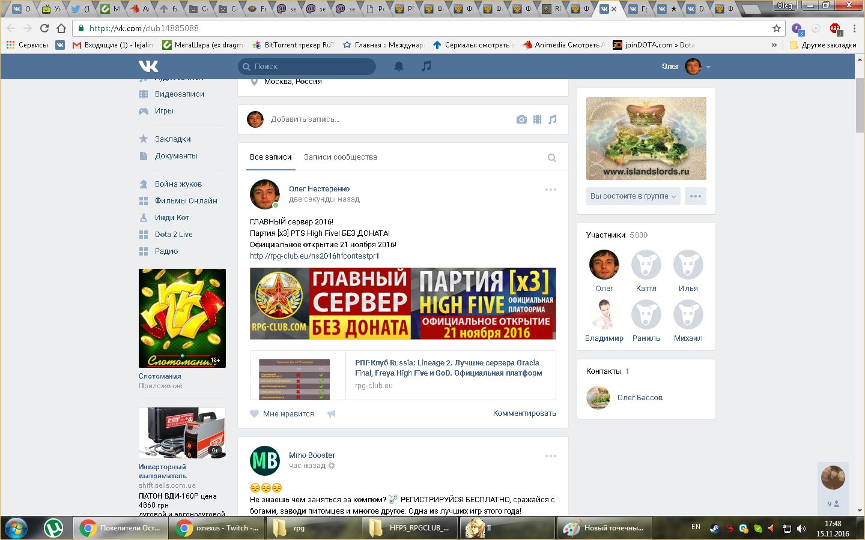This screenshot has width=865, height=540.
Task: Open options dots on Mmo Booster post
Action: (x=550, y=456)
